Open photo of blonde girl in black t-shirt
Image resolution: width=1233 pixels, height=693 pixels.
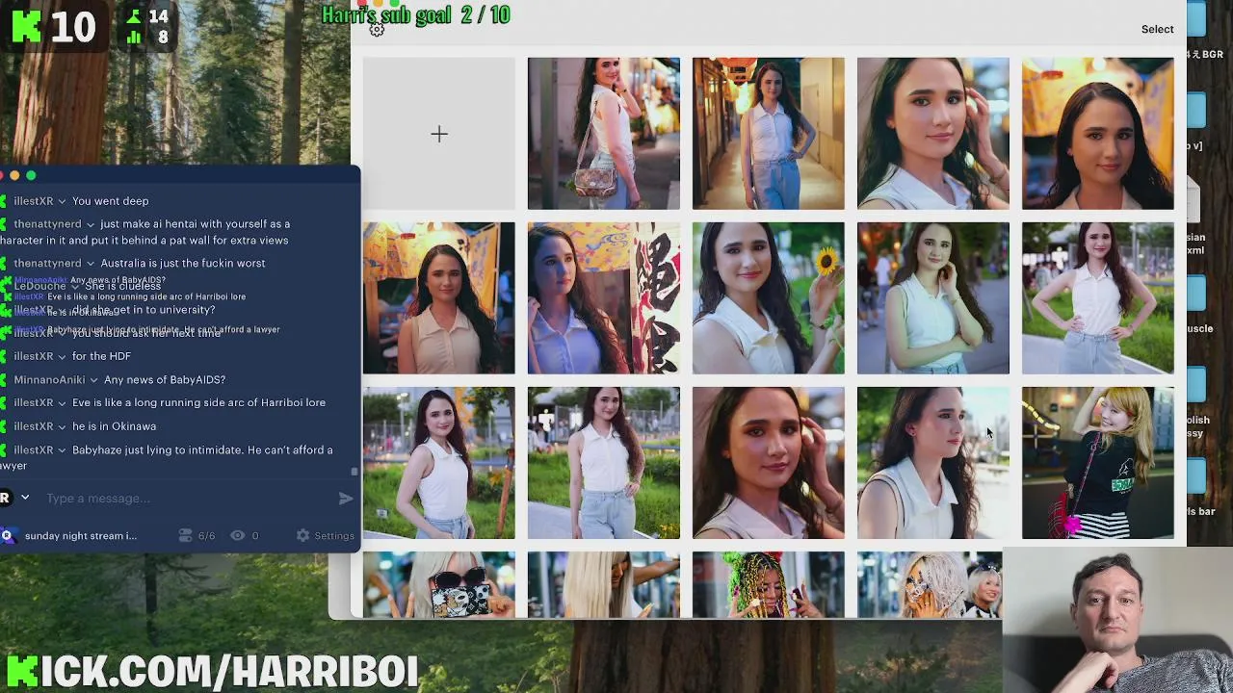pos(1097,462)
